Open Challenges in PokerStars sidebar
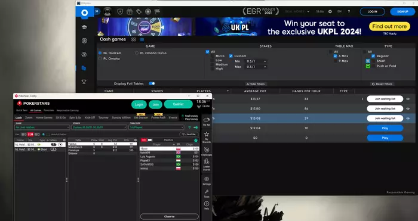 (x=207, y=152)
